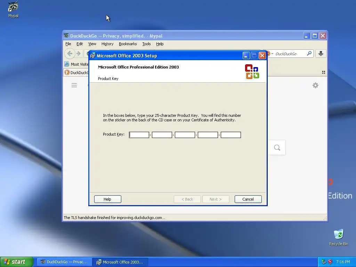Image resolution: width=356 pixels, height=267 pixels.
Task: Click the Mypal raccoon icon in the browser title bar
Action: [66, 36]
